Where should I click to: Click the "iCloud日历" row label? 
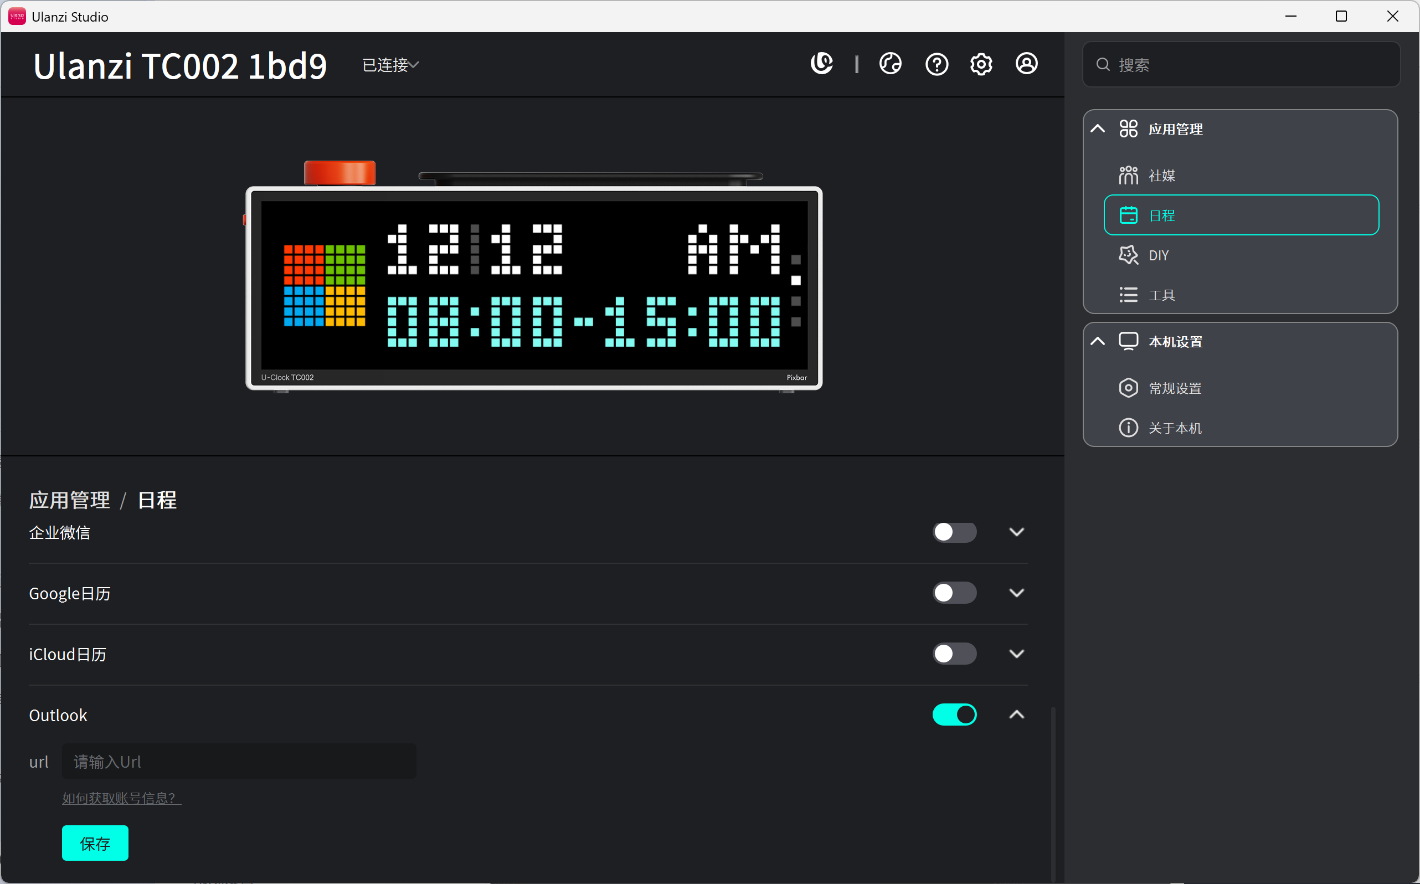coord(68,654)
